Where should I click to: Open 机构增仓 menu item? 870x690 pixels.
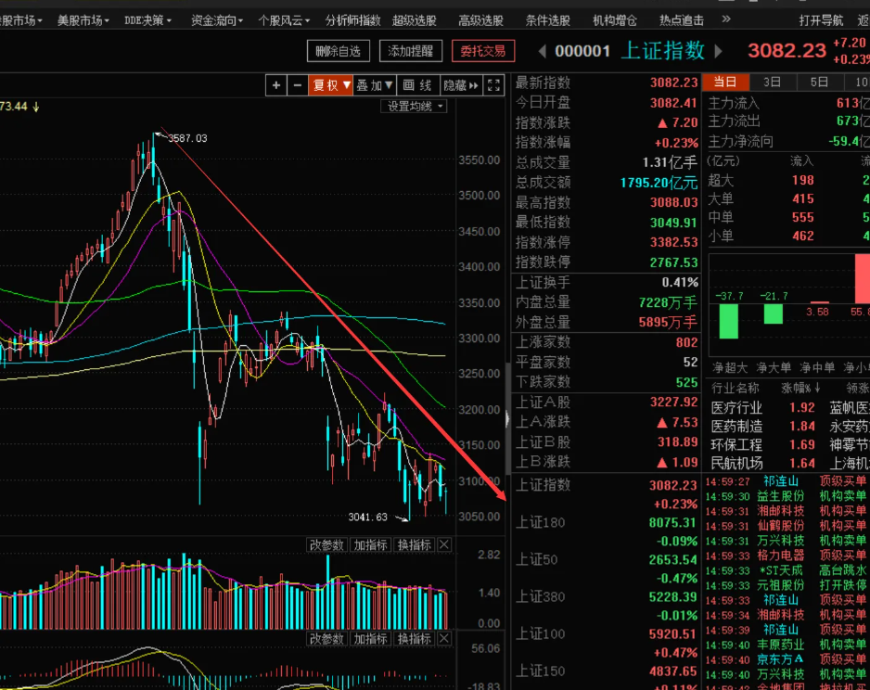tap(615, 20)
